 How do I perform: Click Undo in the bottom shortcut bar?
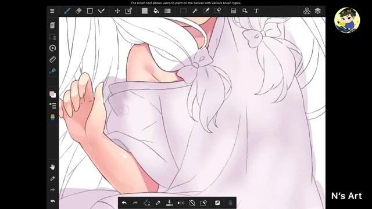coord(124,203)
